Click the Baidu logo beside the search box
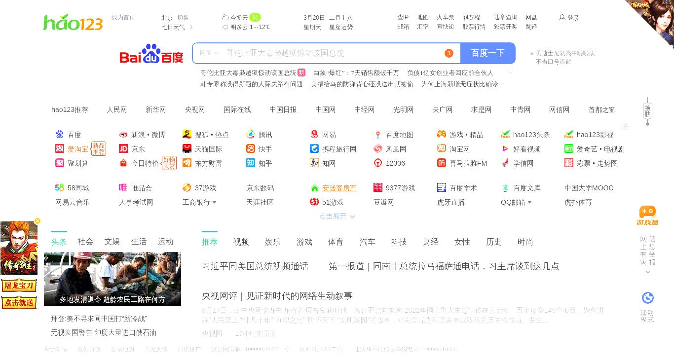 click(x=151, y=54)
